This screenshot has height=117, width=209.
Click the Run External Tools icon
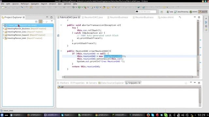tap(85, 7)
